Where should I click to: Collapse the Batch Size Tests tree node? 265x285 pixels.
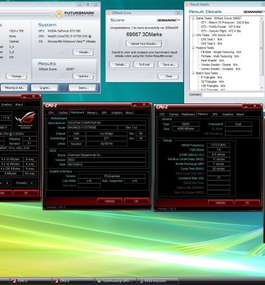193,73
